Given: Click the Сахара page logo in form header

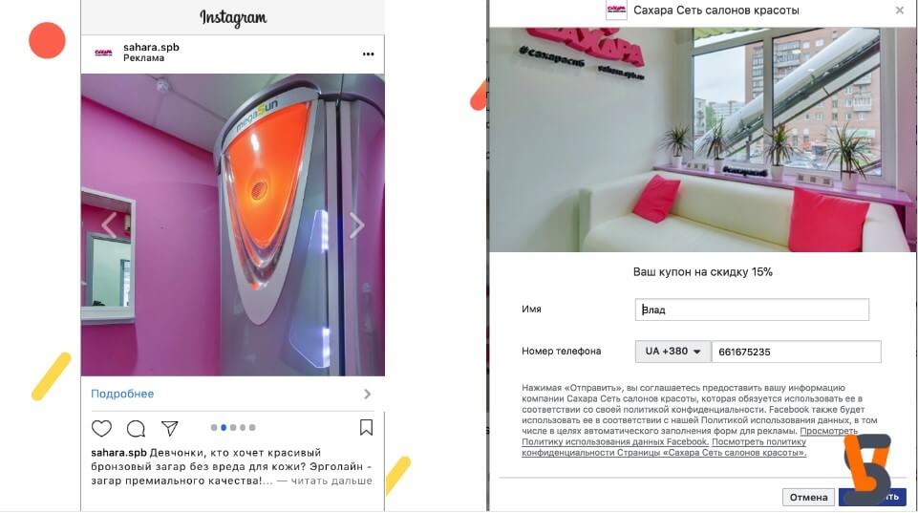Looking at the screenshot, I should 616,10.
